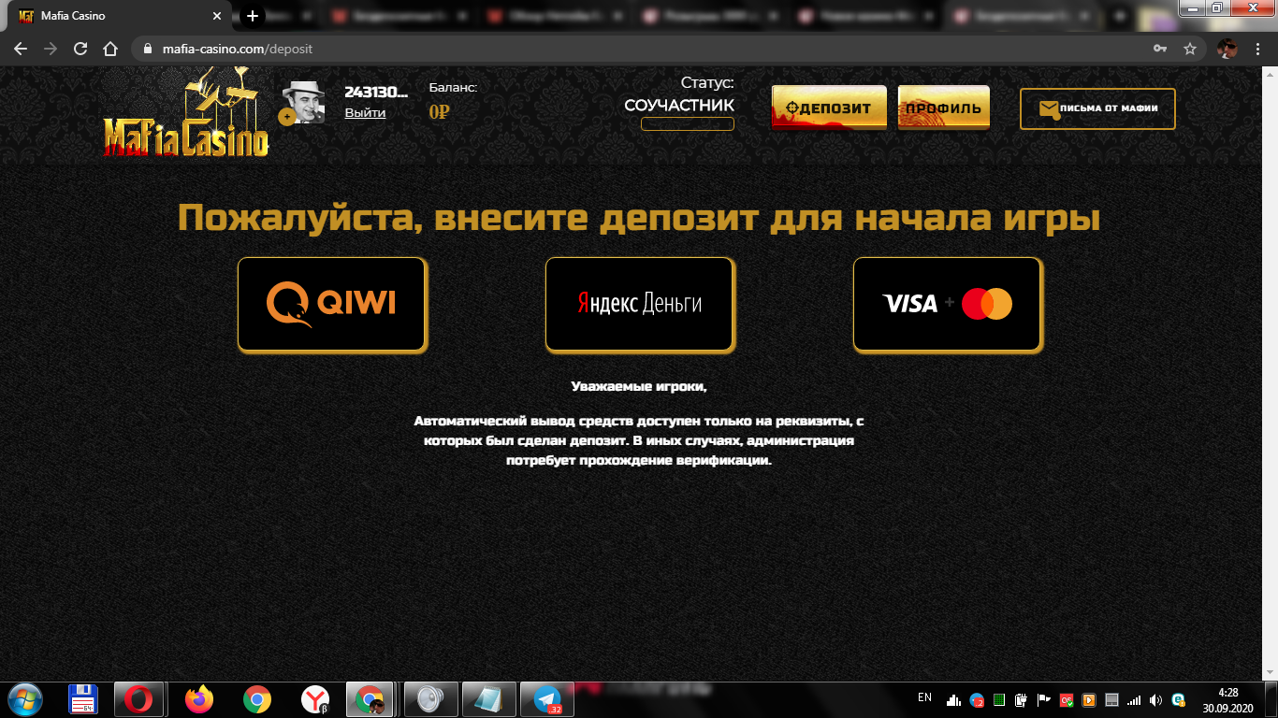Select Яндекс Деньги payment option
Screen dimensions: 1278x718
tap(640, 305)
